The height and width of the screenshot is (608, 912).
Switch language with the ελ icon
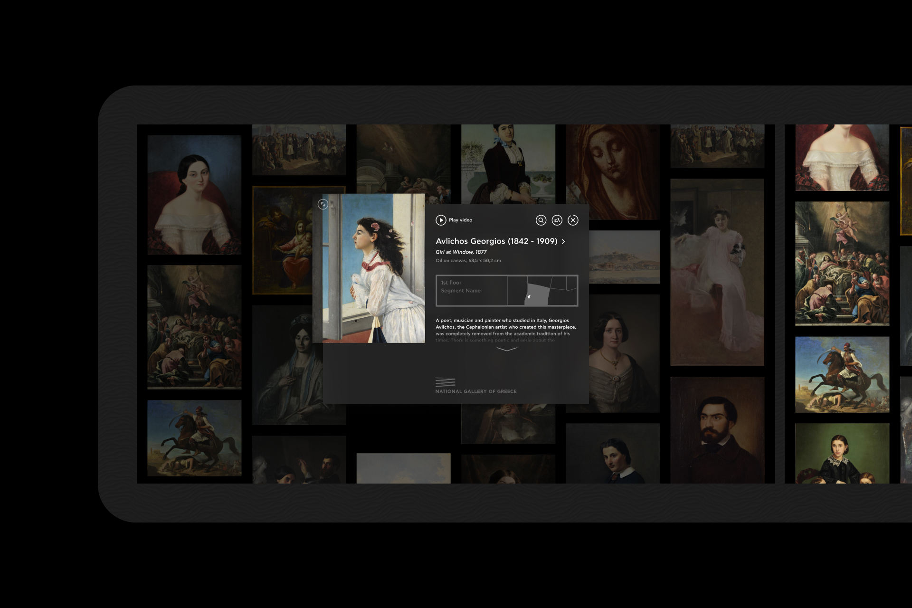point(557,220)
